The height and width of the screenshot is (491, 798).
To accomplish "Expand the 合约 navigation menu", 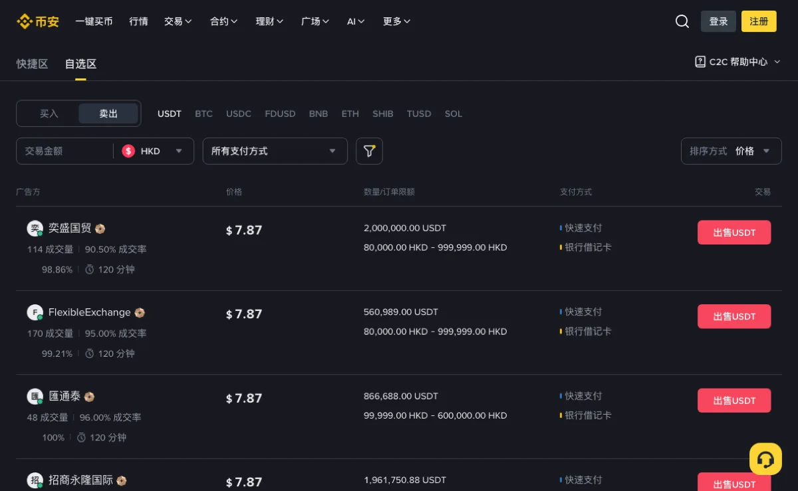I will tap(223, 21).
